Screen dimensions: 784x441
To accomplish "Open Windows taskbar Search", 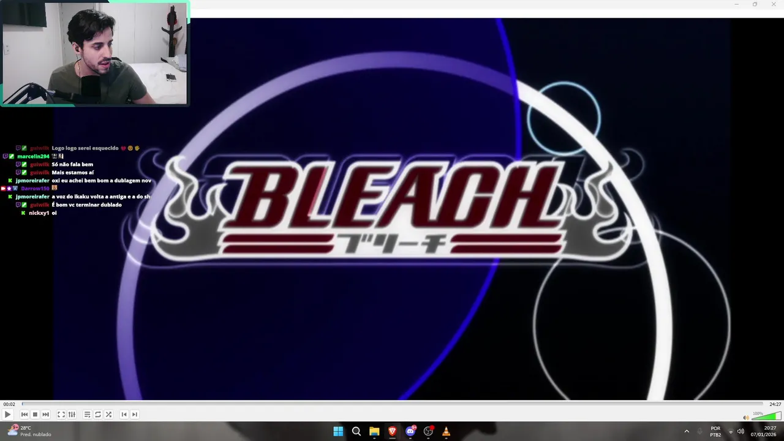I will point(356,431).
